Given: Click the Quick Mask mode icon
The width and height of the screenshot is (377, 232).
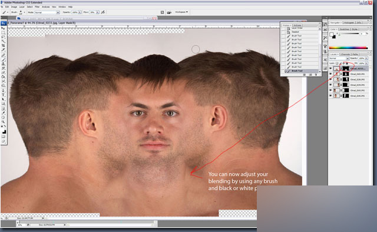Looking at the screenshot, I should coord(3,137).
